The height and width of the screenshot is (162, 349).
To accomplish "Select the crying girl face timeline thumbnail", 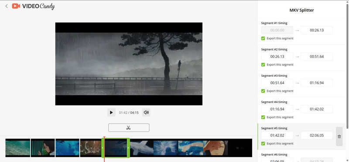I will [x=216, y=148].
